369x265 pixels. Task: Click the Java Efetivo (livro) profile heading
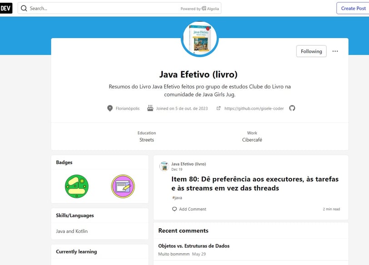click(199, 74)
